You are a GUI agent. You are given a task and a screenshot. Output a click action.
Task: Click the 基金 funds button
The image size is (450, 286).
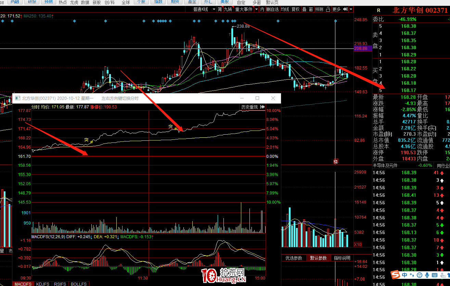(x=192, y=2)
